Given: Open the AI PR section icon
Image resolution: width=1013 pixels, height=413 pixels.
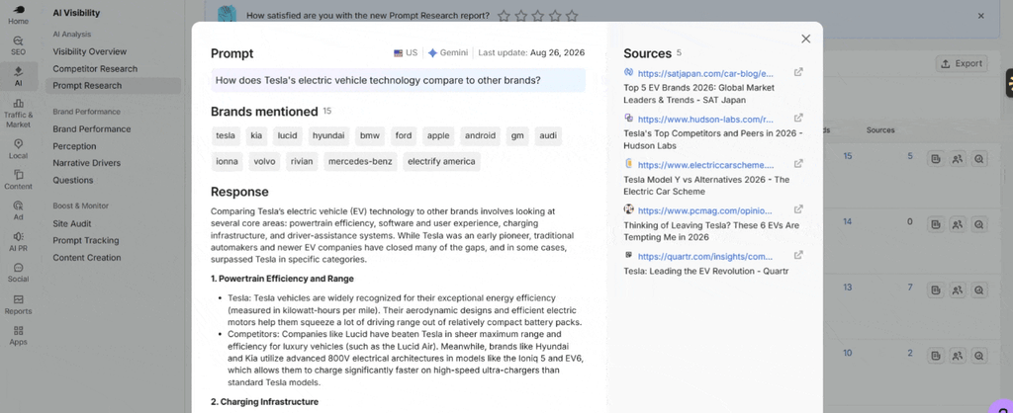Looking at the screenshot, I should tap(18, 242).
